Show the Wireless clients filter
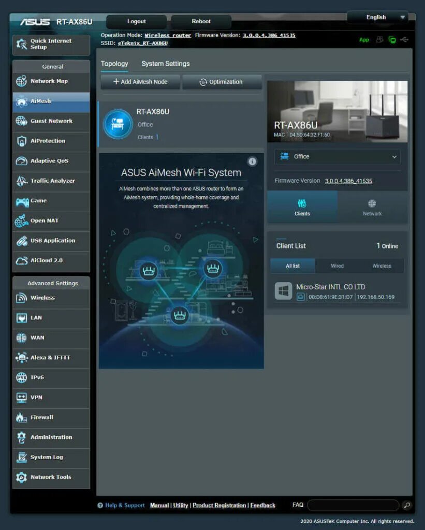Screen dimensions: 425x530 382,266
